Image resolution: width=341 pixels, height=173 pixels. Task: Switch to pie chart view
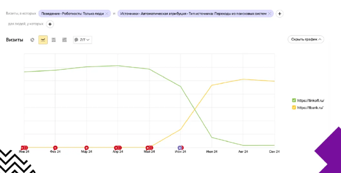tap(32, 40)
